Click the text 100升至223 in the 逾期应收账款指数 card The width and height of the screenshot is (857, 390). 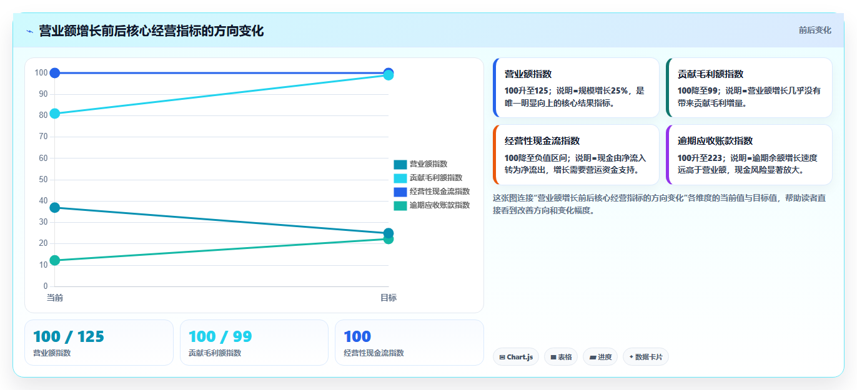pos(700,158)
